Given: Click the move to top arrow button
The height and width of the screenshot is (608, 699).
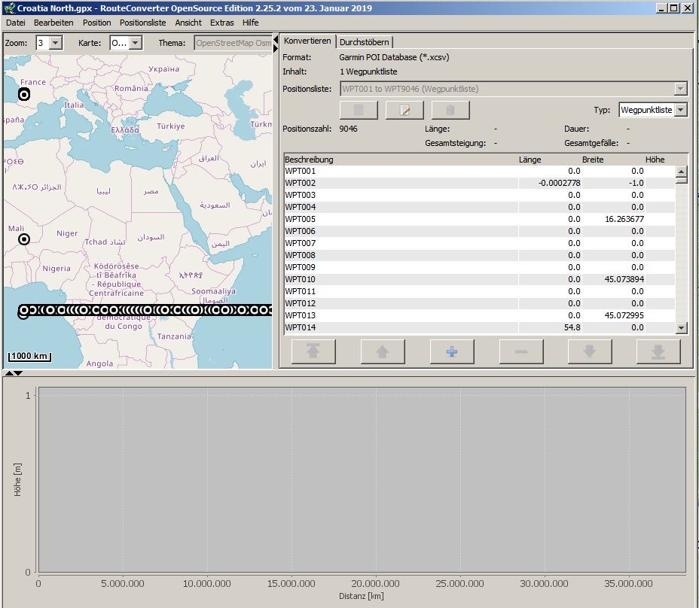Looking at the screenshot, I should click(x=313, y=351).
